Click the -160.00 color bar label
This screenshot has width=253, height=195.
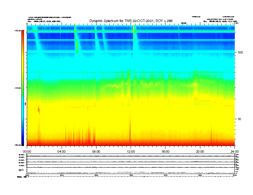click(x=18, y=145)
